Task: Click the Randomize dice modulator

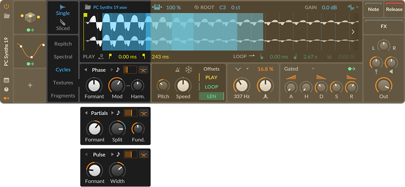Action: pos(30,17)
